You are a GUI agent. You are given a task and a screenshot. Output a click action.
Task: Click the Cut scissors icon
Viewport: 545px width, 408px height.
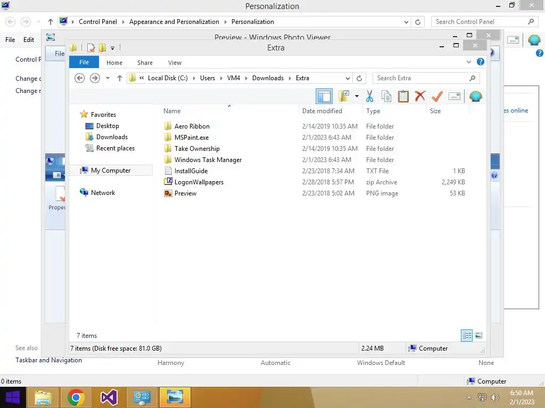pos(369,96)
